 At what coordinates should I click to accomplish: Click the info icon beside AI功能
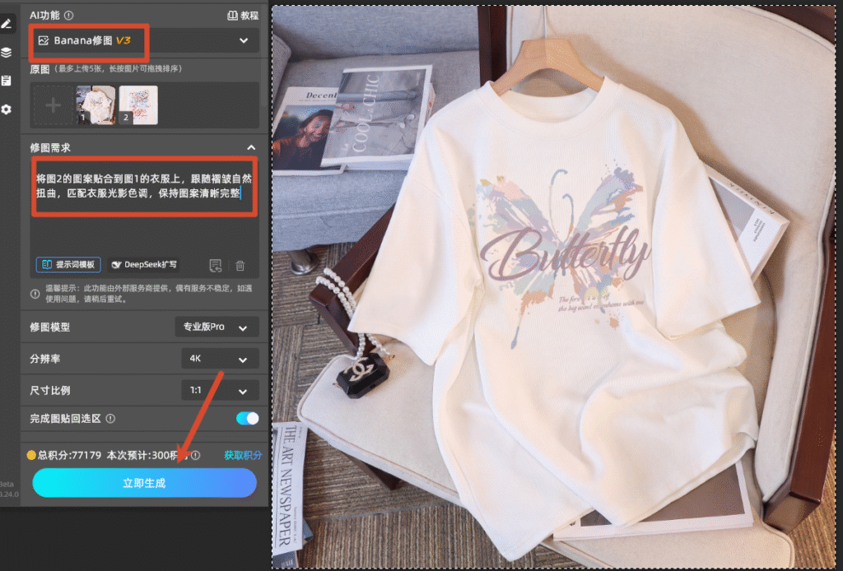click(x=69, y=15)
